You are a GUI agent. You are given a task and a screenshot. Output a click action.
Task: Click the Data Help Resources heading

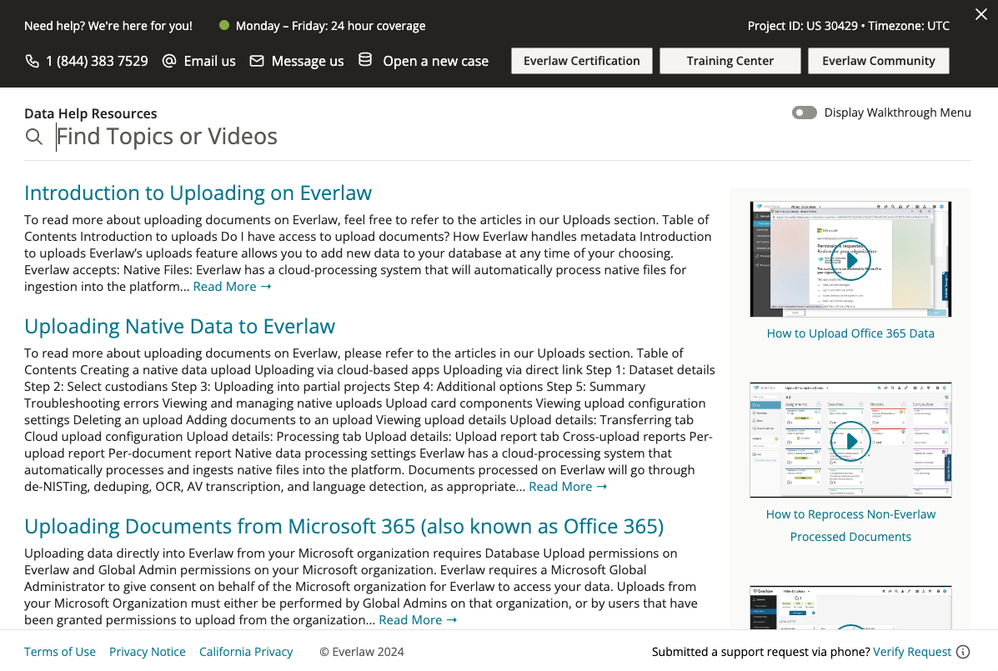tap(90, 114)
